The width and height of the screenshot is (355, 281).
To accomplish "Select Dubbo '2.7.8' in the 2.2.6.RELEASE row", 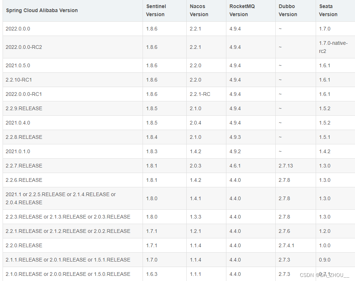I will tap(284, 180).
